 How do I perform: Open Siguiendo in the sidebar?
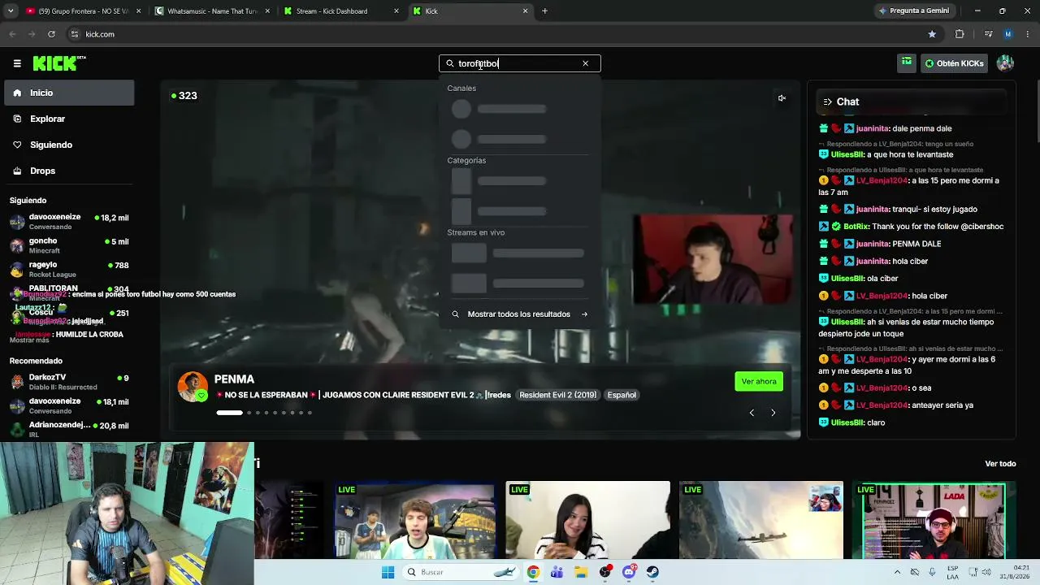point(69,145)
